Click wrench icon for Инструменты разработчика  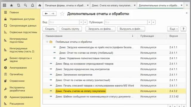(x=5, y=89)
